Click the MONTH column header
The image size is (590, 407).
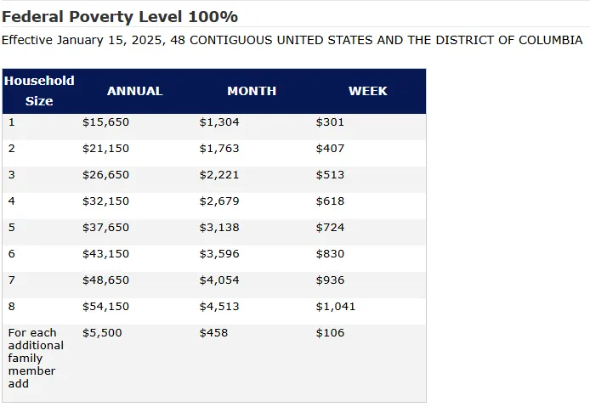(x=252, y=91)
